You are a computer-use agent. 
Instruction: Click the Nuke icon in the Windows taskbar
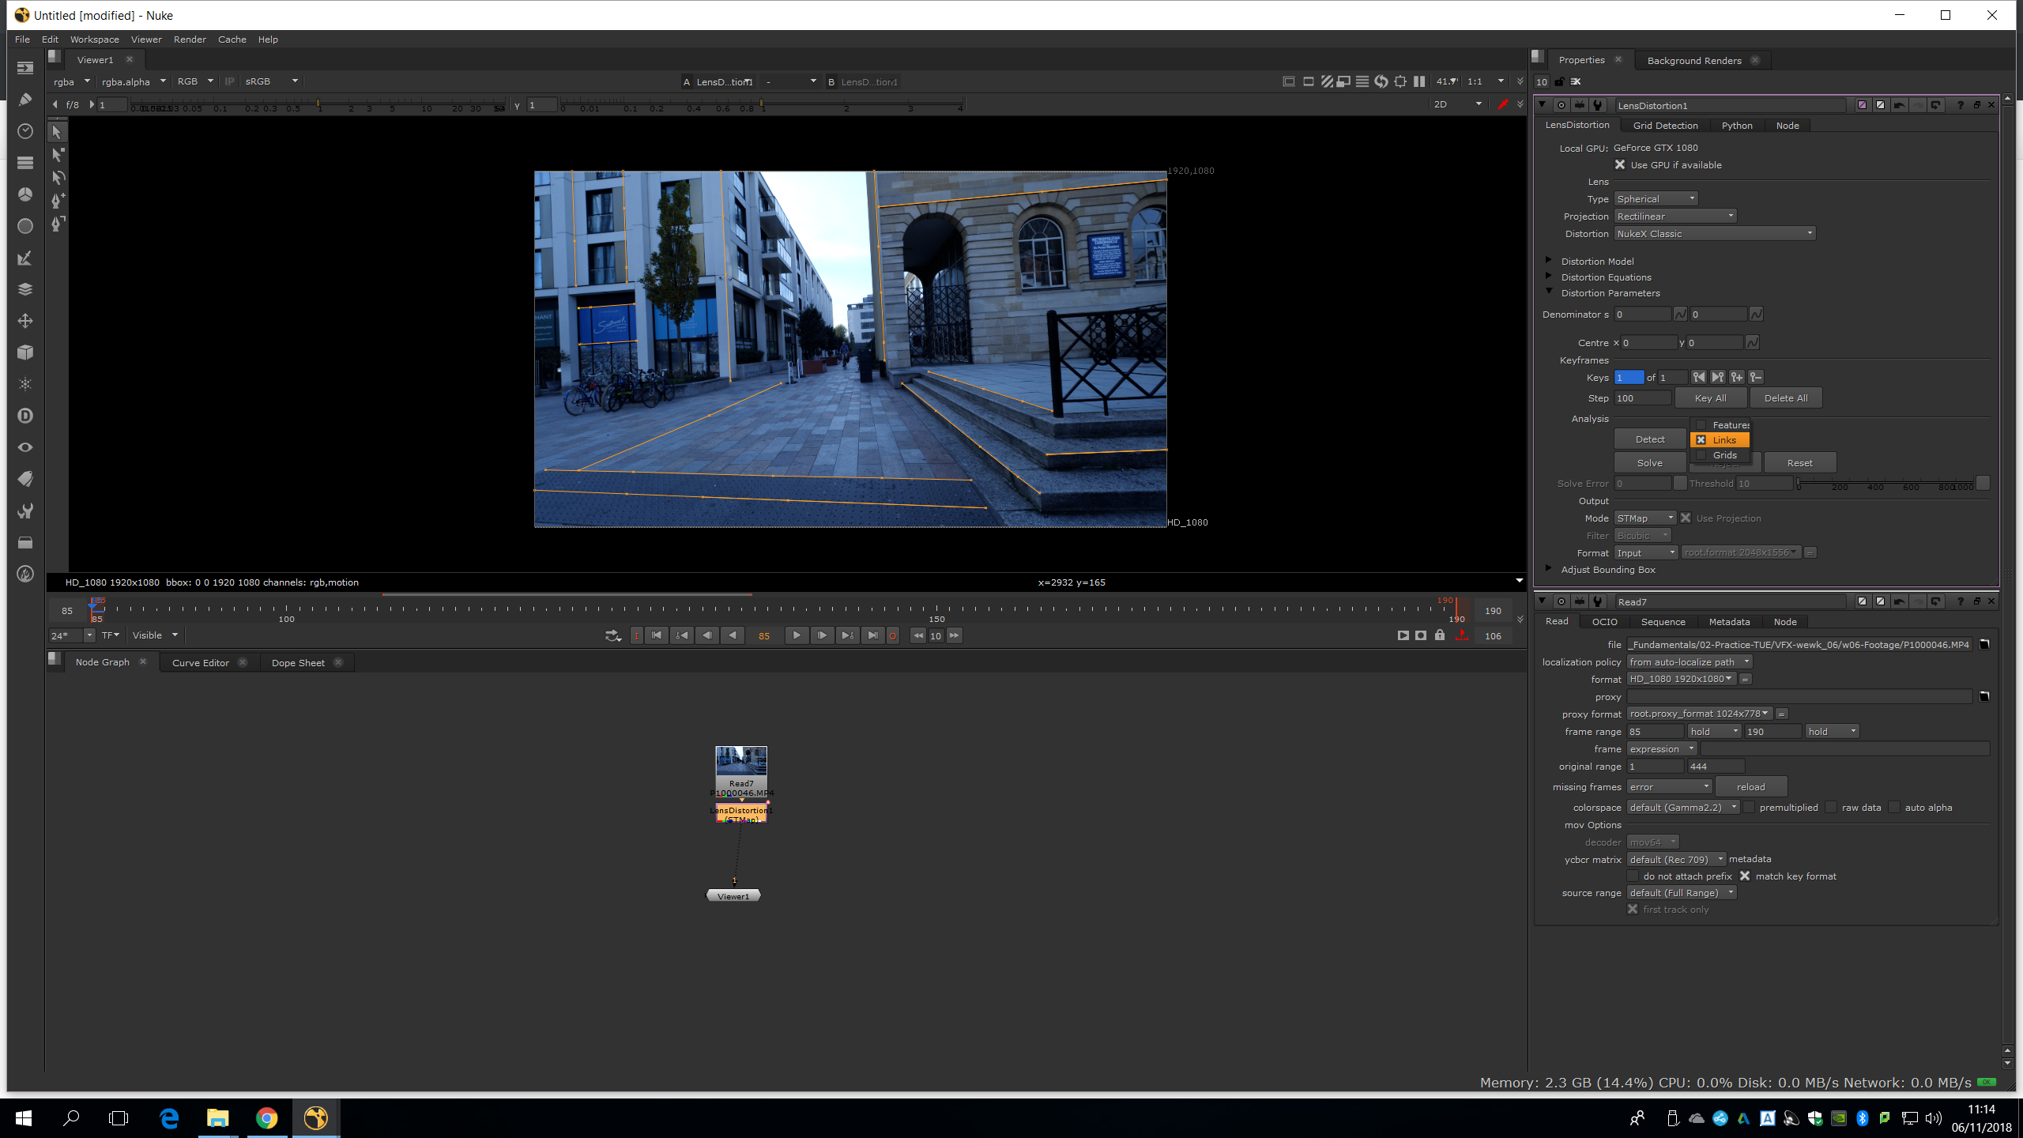pyautogui.click(x=315, y=1117)
